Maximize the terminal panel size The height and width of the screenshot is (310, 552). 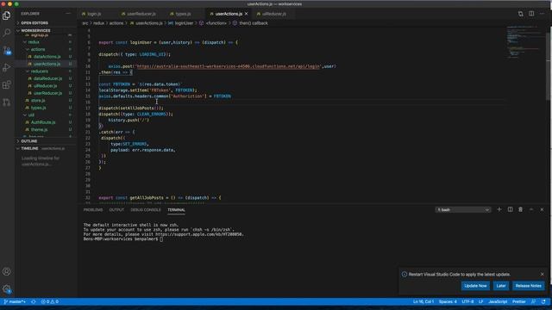pyautogui.click(x=531, y=209)
